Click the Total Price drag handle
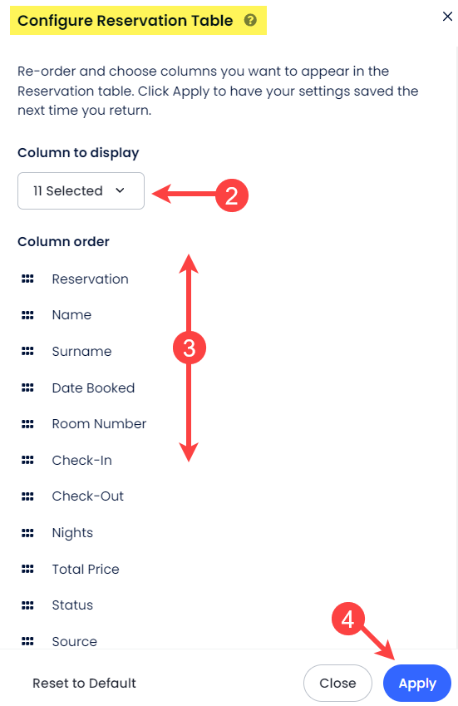 27,569
